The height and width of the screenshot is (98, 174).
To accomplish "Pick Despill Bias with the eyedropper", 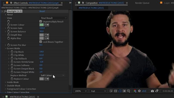I will [x=47, y=35].
